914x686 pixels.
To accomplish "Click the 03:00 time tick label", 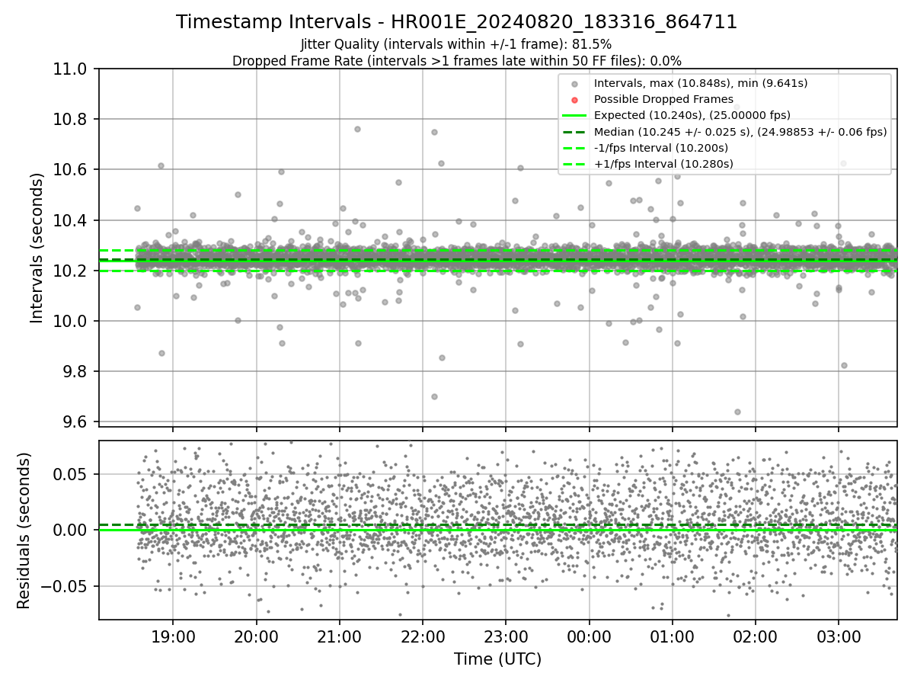I will [839, 636].
